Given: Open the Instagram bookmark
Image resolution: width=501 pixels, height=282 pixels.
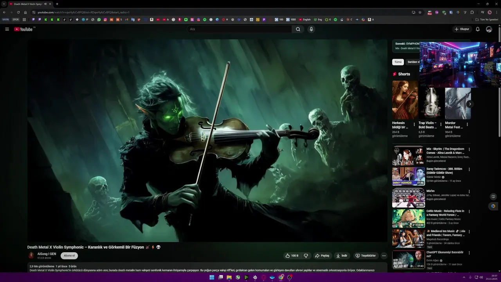Looking at the screenshot, I should coord(105,19).
